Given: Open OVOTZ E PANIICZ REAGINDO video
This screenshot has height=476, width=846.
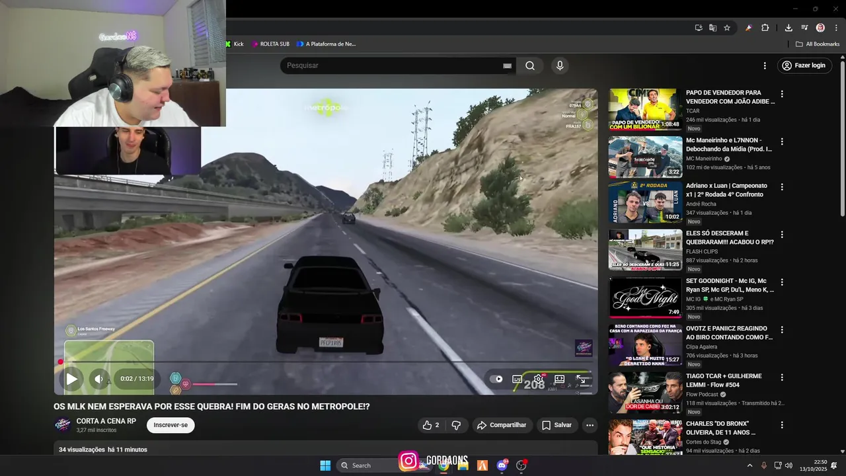Looking at the screenshot, I should point(729,333).
